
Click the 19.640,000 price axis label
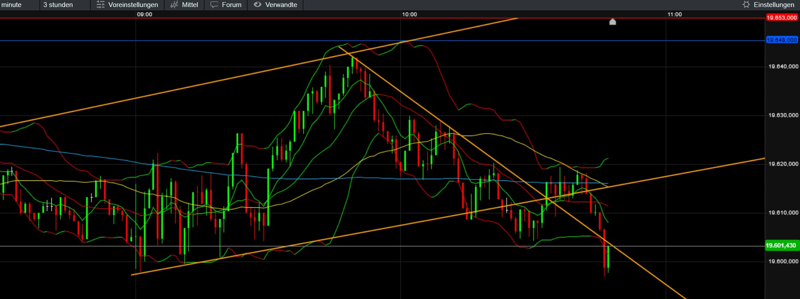(783, 67)
